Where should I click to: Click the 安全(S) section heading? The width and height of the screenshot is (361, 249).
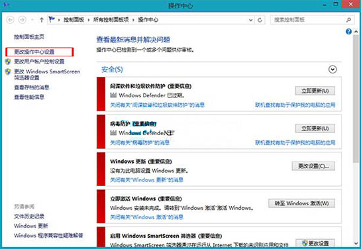tap(112, 70)
